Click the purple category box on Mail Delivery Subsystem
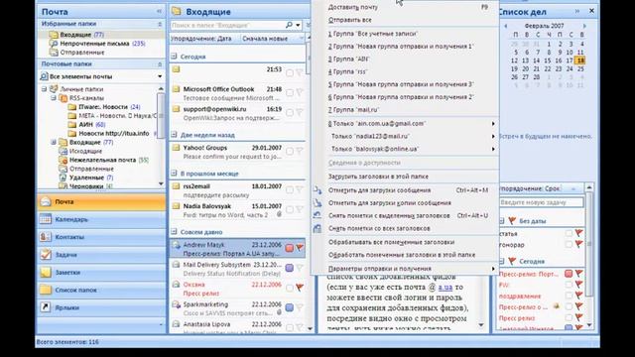Screen dimensions: 635x357 point(290,268)
